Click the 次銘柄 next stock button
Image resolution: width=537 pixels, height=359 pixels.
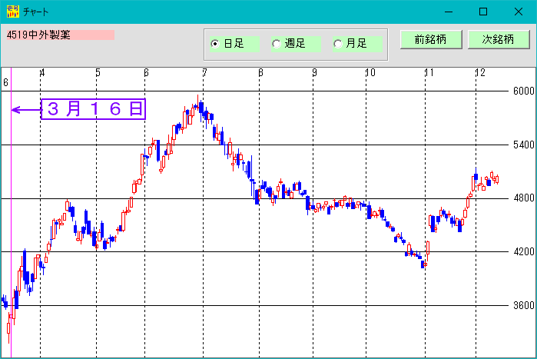tap(499, 39)
